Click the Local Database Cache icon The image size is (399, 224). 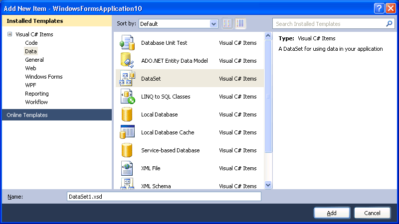(127, 132)
